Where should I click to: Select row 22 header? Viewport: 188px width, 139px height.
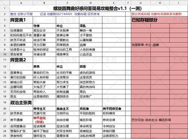[5, 120]
